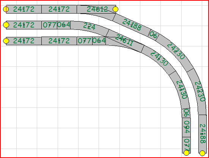Select the vertical 077 track piece

pyautogui.click(x=186, y=145)
